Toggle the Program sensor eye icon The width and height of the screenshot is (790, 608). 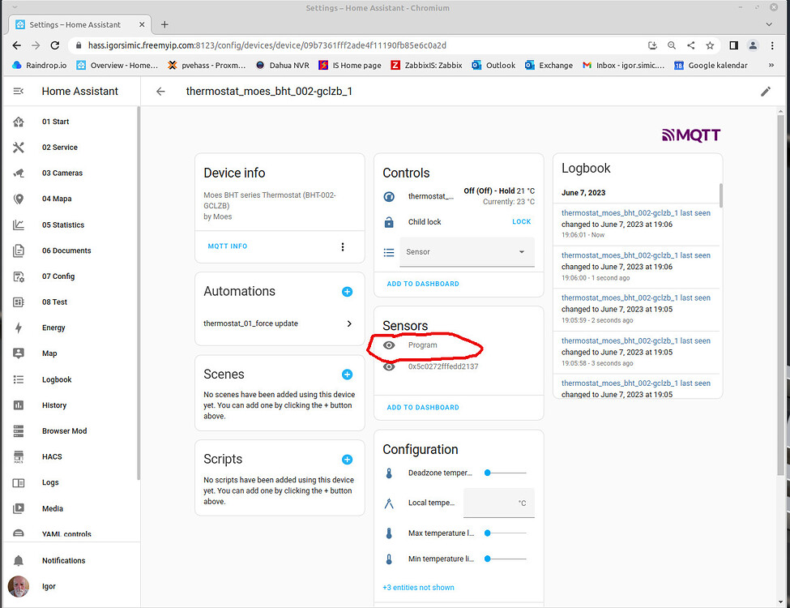tap(389, 345)
